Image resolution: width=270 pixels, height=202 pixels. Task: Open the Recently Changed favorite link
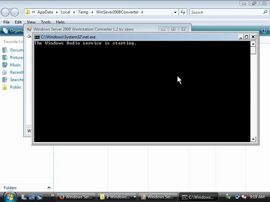[x=12, y=72]
